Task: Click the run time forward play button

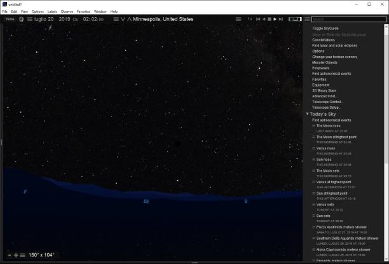Action: pyautogui.click(x=275, y=19)
